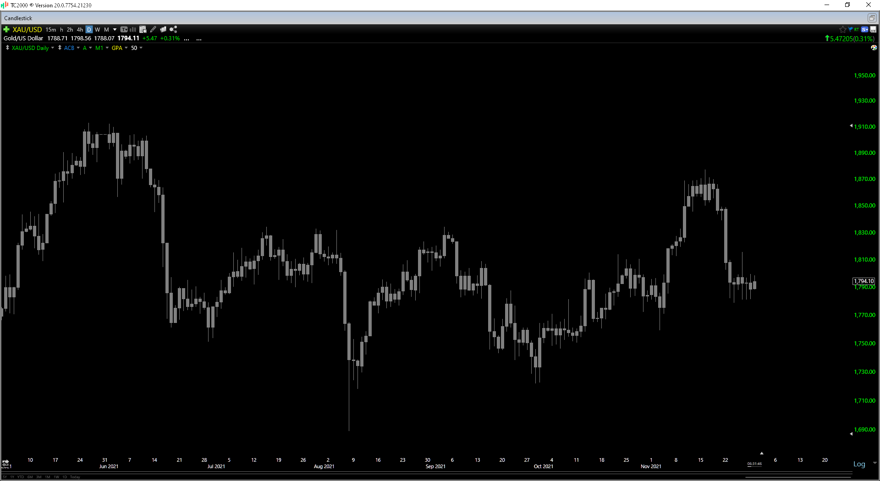The width and height of the screenshot is (880, 481).
Task: Select the W weekly timeframe
Action: pos(97,29)
